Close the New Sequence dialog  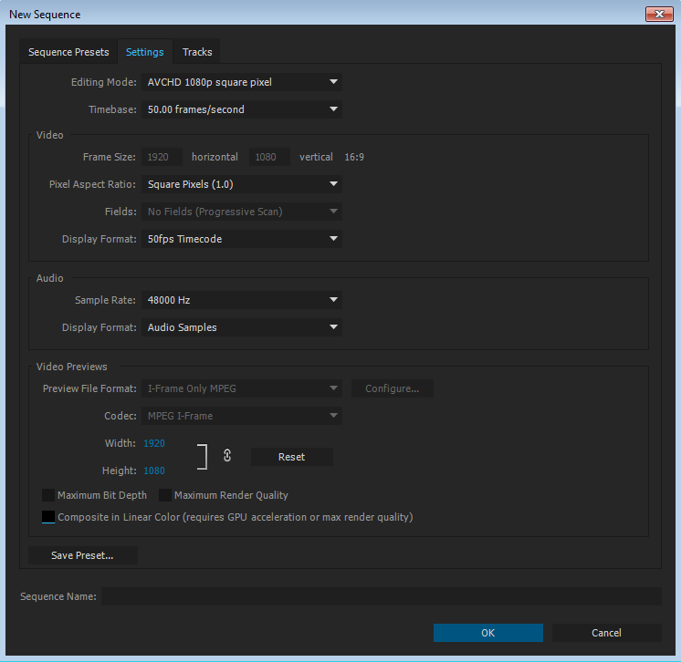(x=659, y=14)
